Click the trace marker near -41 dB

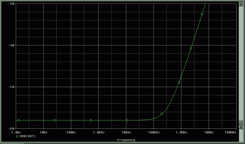pos(191,49)
